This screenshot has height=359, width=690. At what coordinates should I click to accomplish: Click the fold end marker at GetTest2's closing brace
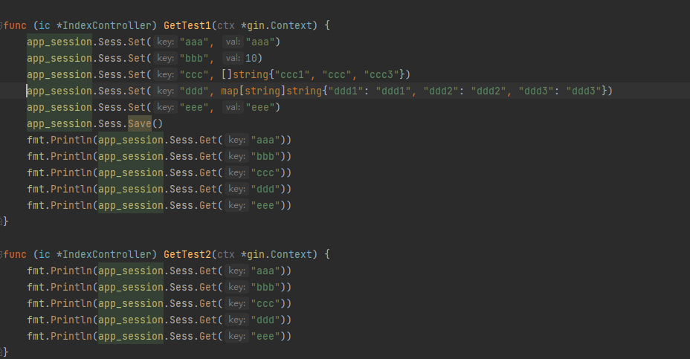(1, 352)
